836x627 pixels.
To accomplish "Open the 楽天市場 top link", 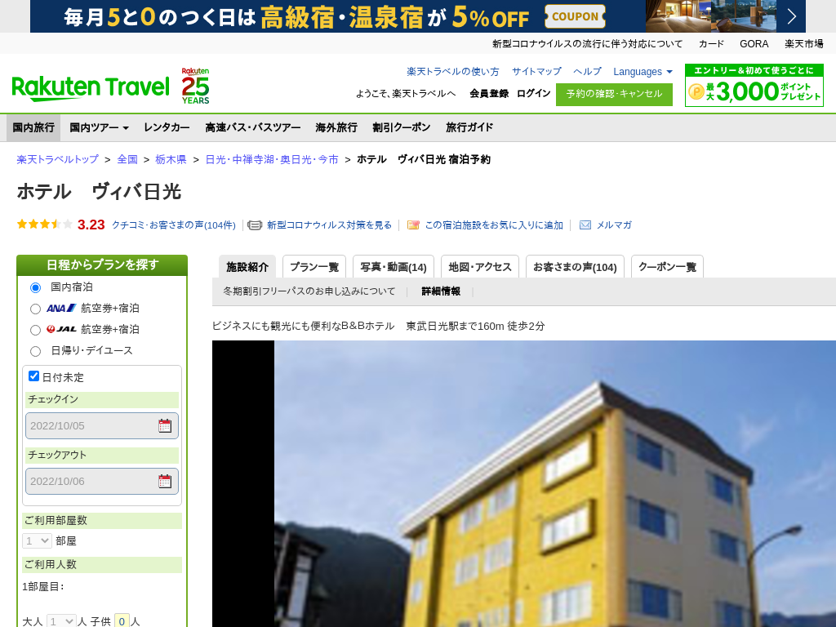I will [x=803, y=44].
